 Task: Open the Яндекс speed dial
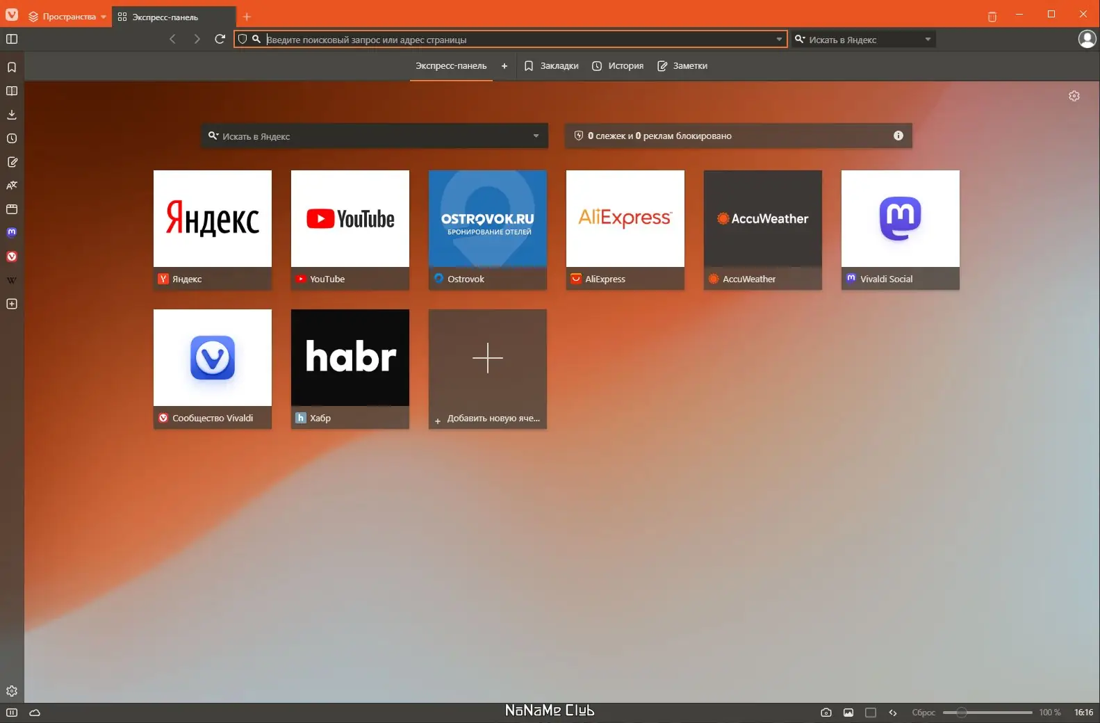tap(213, 230)
